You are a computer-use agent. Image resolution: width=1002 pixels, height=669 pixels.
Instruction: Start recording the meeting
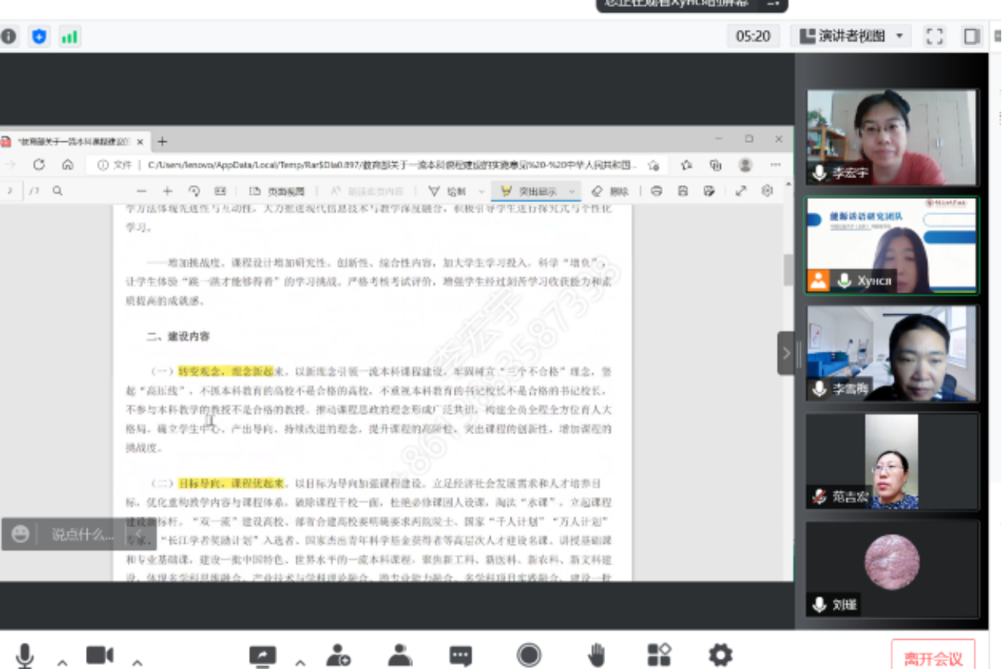click(528, 655)
